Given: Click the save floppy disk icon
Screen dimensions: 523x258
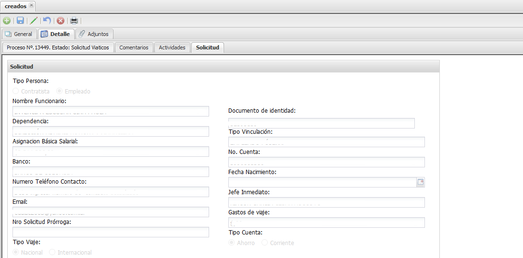Looking at the screenshot, I should coord(20,21).
